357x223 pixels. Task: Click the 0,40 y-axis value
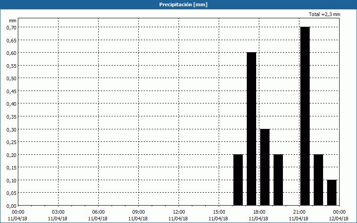point(12,104)
